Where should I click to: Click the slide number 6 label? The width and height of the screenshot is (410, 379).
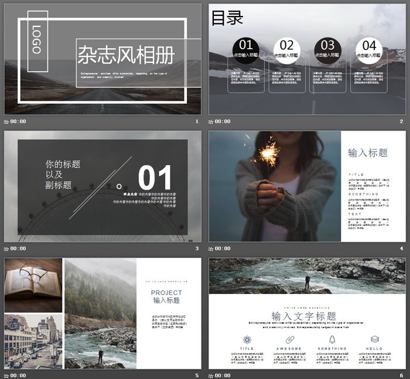pyautogui.click(x=402, y=375)
